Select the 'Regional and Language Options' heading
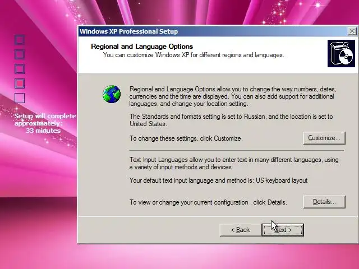359x269 pixels. pyautogui.click(x=142, y=47)
